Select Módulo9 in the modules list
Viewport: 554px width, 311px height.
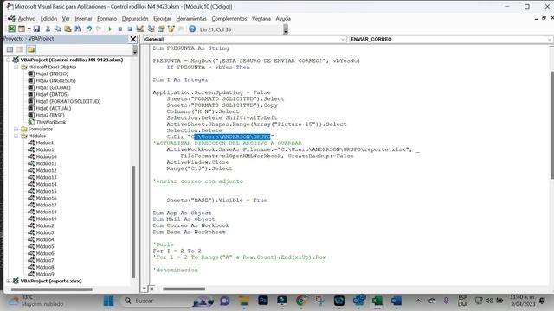tap(45, 274)
